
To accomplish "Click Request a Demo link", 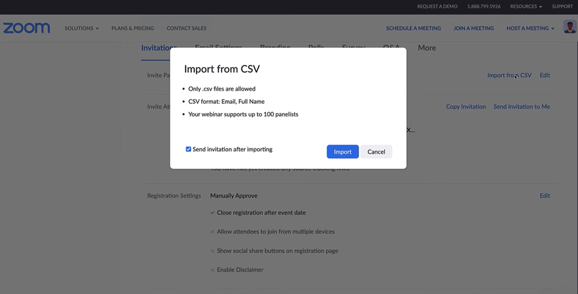I will (x=437, y=6).
